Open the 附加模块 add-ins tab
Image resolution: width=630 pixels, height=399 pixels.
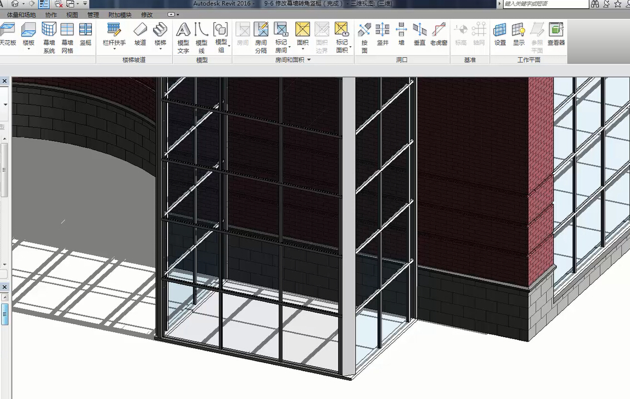point(120,15)
